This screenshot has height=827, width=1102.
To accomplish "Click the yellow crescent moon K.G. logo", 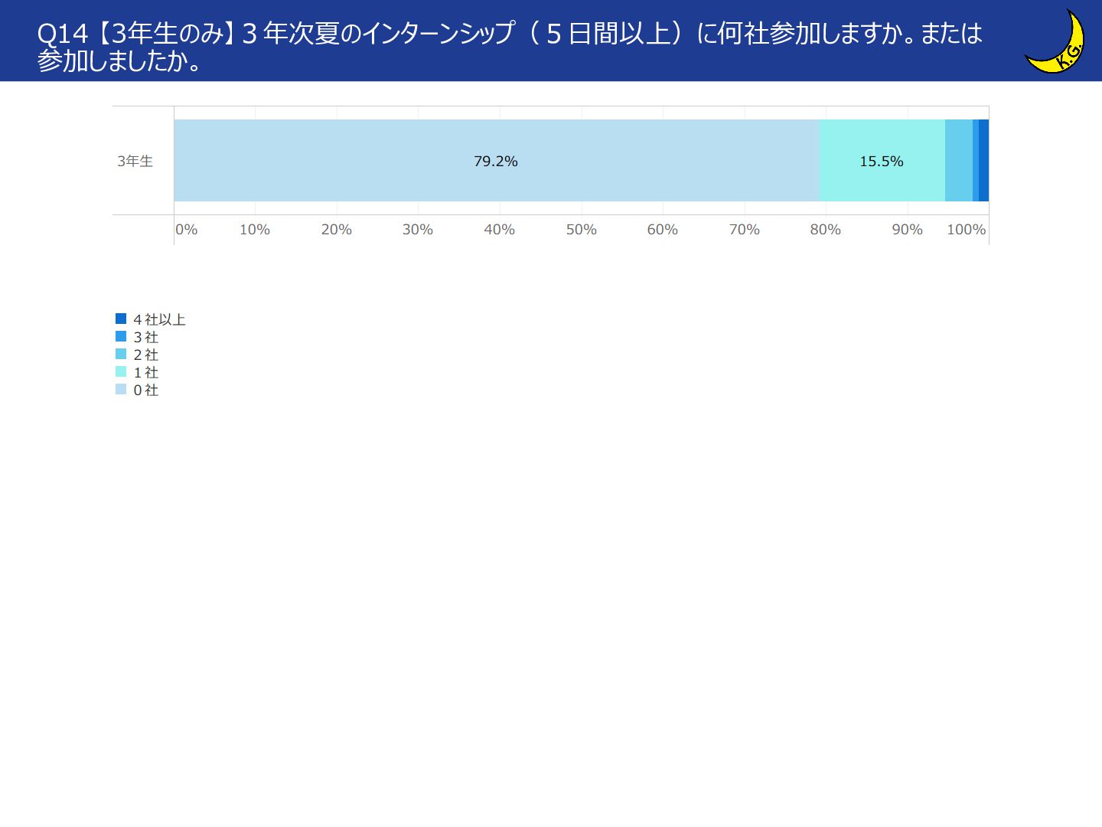I will pos(1055,43).
